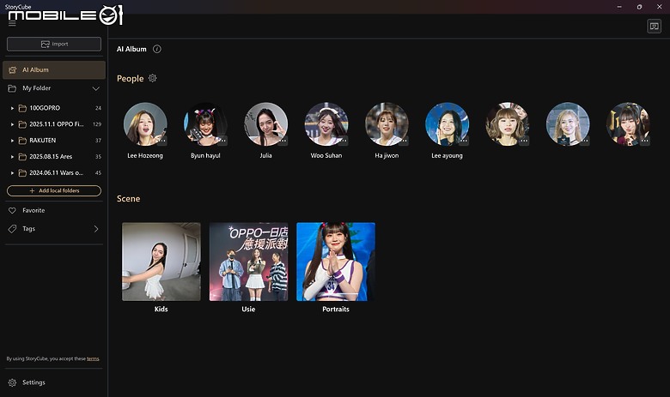670x397 pixels.
Task: Click more options on Lee ayoung avatar
Action: 464,141
